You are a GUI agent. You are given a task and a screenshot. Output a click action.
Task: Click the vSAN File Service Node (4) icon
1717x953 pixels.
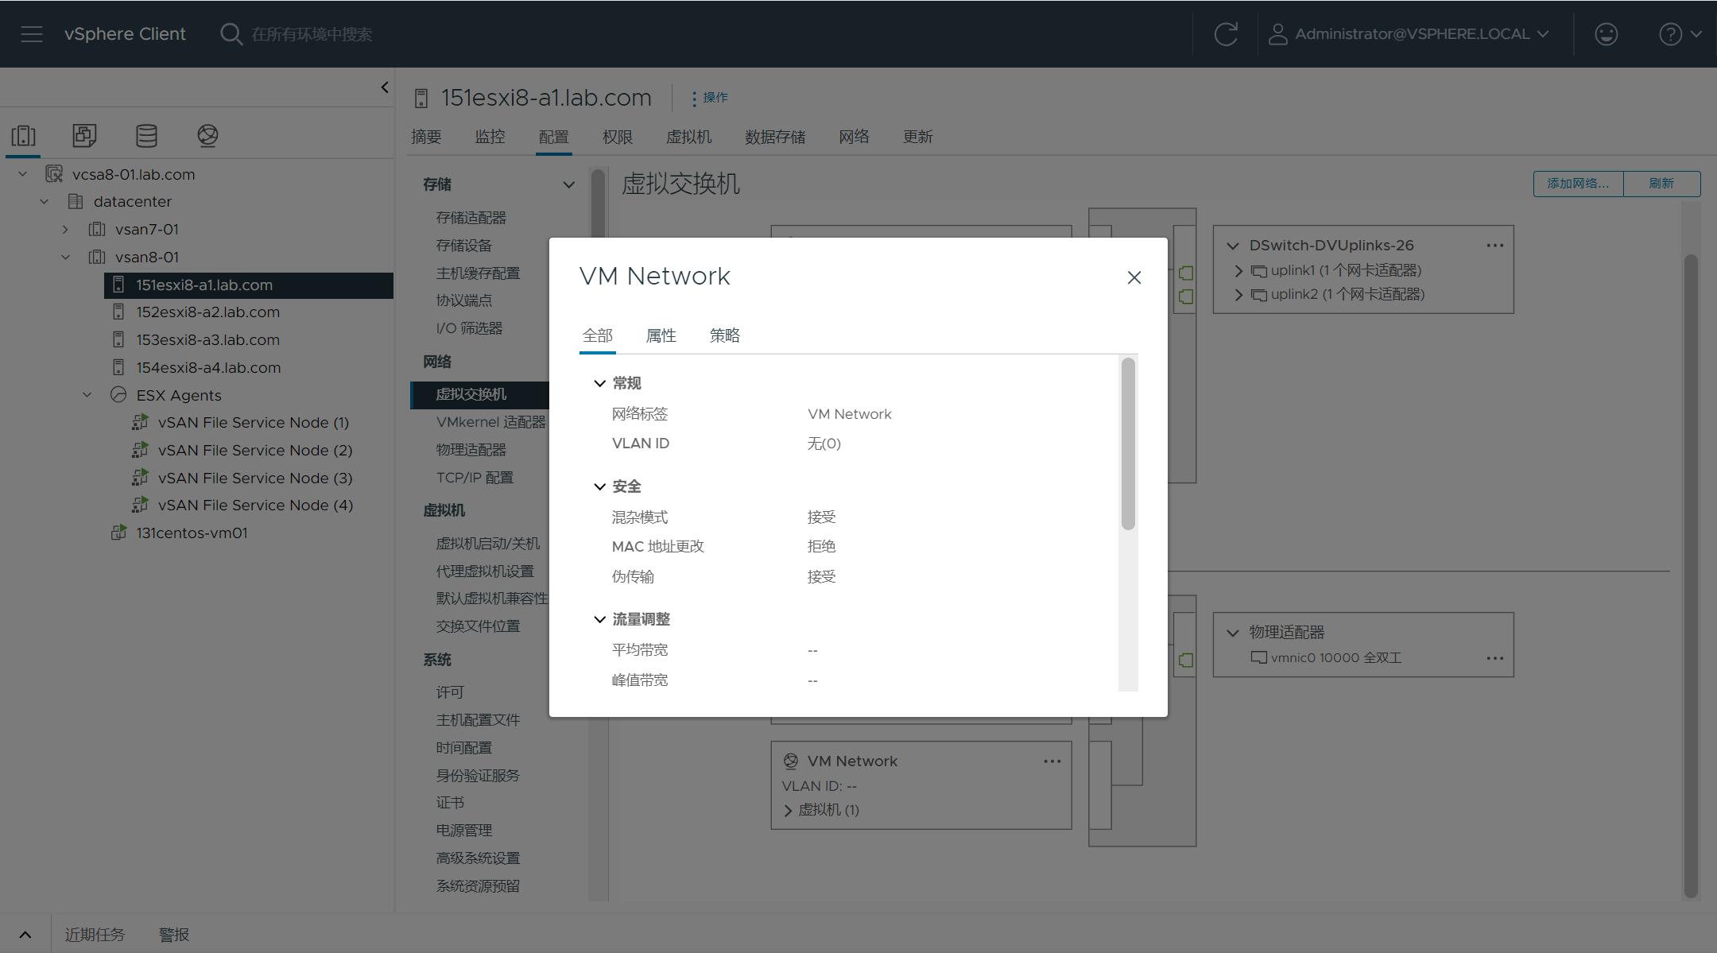click(x=140, y=505)
